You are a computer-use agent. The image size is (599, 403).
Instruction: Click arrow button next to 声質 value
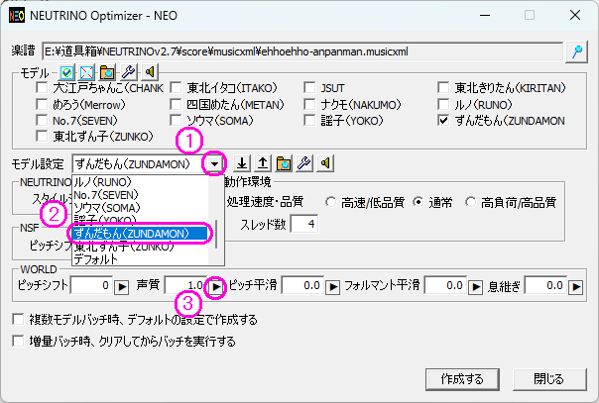216,286
